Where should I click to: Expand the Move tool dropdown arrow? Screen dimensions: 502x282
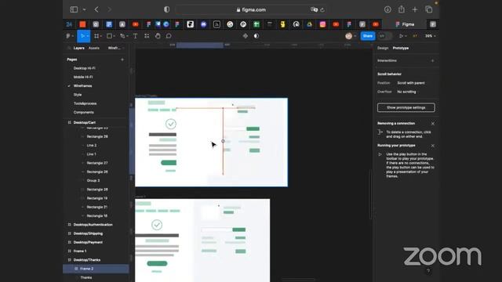[88, 36]
